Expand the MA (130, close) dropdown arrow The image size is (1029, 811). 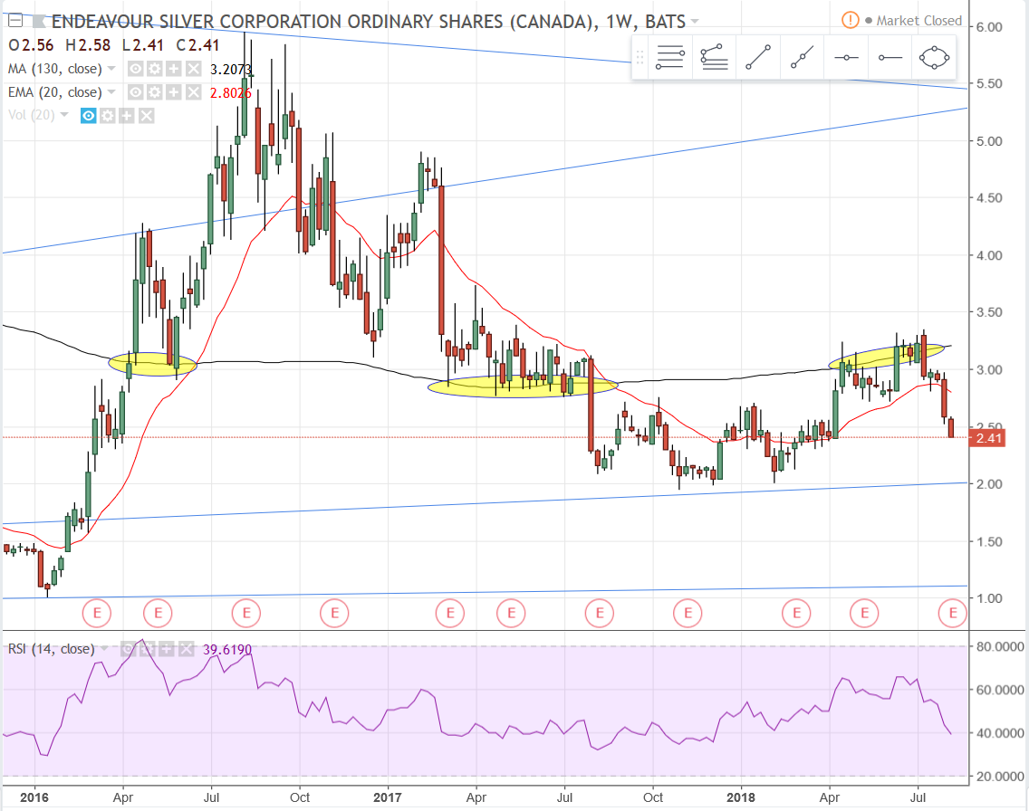click(x=111, y=69)
